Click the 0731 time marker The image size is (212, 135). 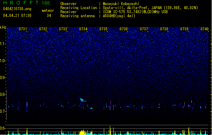23,29
